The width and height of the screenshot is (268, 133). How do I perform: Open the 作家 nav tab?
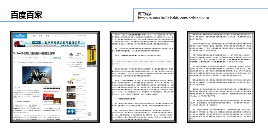pos(41,36)
